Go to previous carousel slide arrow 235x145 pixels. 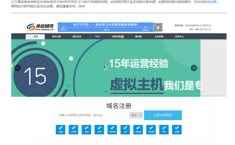(x=18, y=68)
